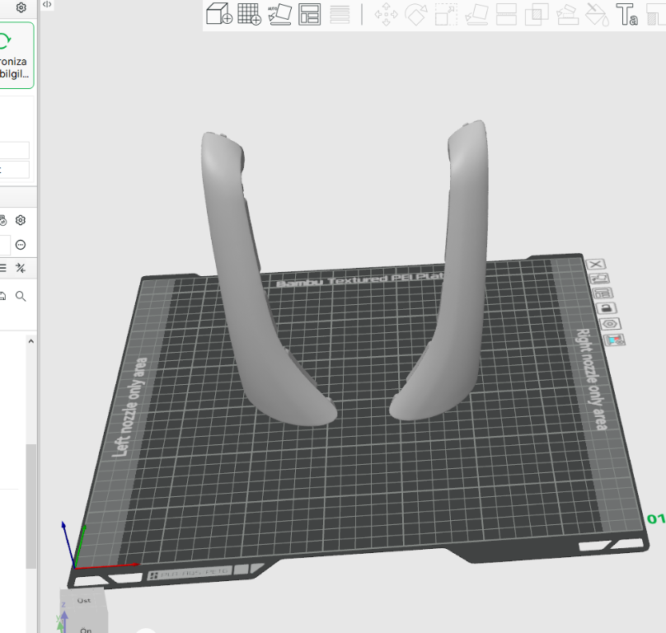
Task: Open plate settings hexagon icon
Action: [x=611, y=324]
